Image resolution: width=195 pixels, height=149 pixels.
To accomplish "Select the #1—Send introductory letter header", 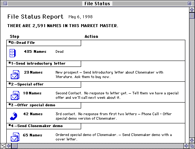I will (44, 64).
